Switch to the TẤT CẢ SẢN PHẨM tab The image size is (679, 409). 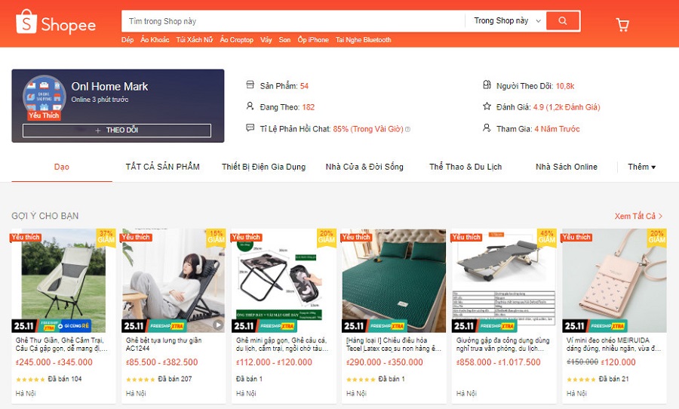point(163,167)
